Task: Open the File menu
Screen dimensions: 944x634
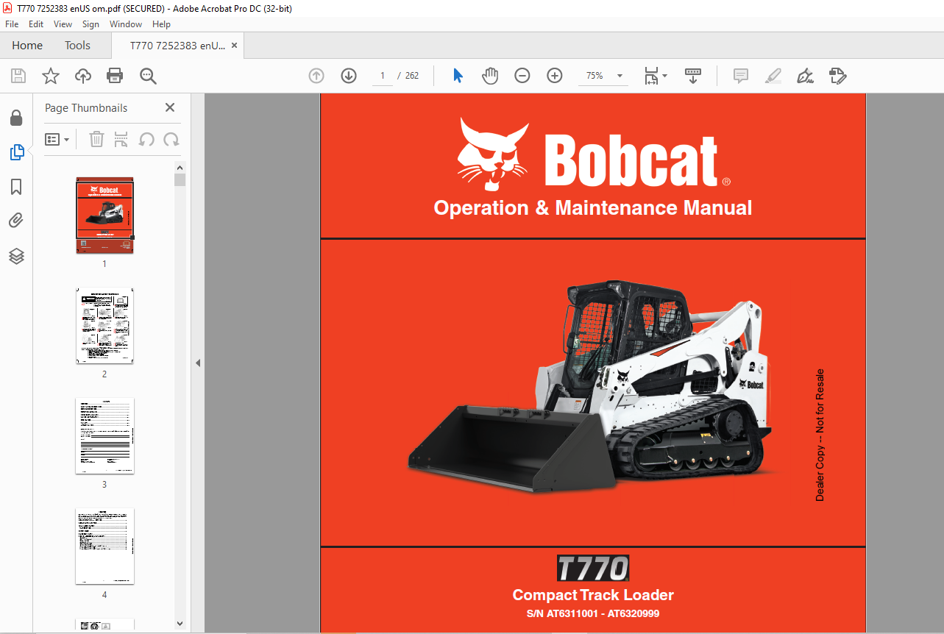Action: tap(12, 24)
